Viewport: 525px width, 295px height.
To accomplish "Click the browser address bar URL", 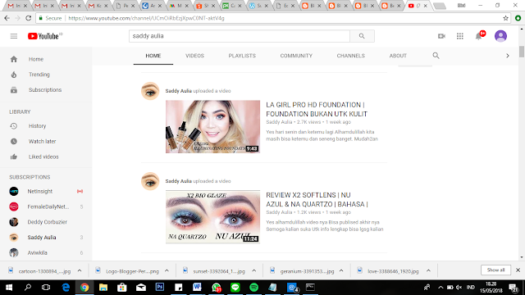I will pos(146,18).
